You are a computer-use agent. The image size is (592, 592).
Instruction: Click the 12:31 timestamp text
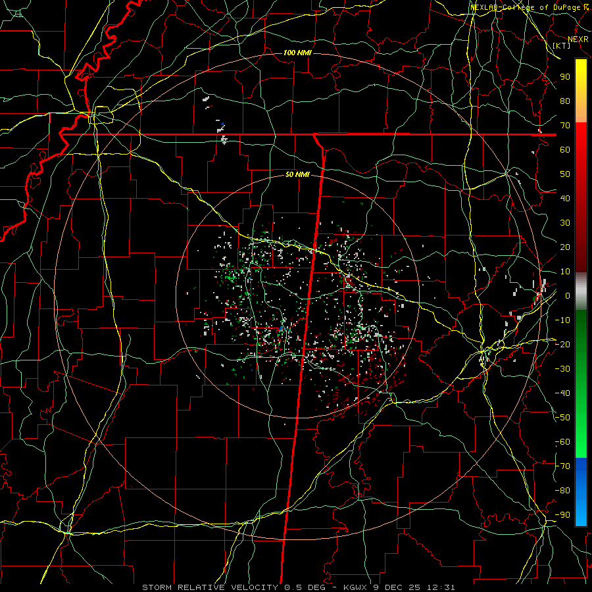point(441,587)
